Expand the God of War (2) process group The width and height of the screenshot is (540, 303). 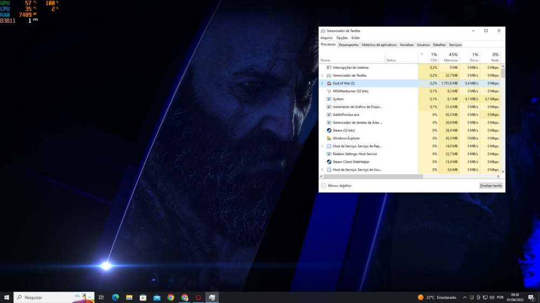point(322,84)
